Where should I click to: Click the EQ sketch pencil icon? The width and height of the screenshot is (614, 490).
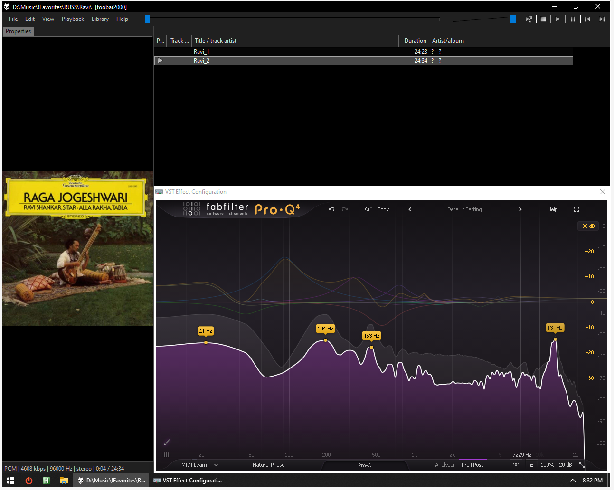167,443
